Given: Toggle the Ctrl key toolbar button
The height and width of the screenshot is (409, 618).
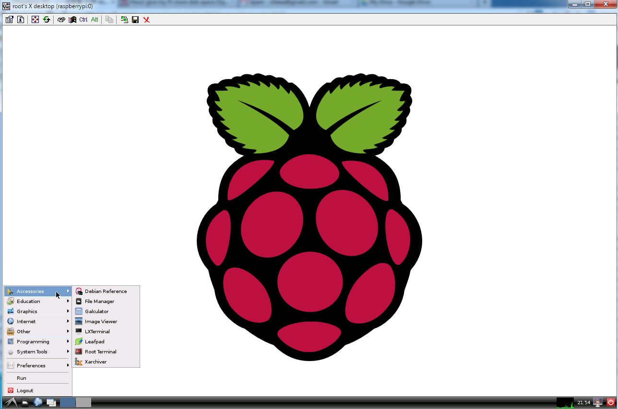Looking at the screenshot, I should point(83,20).
